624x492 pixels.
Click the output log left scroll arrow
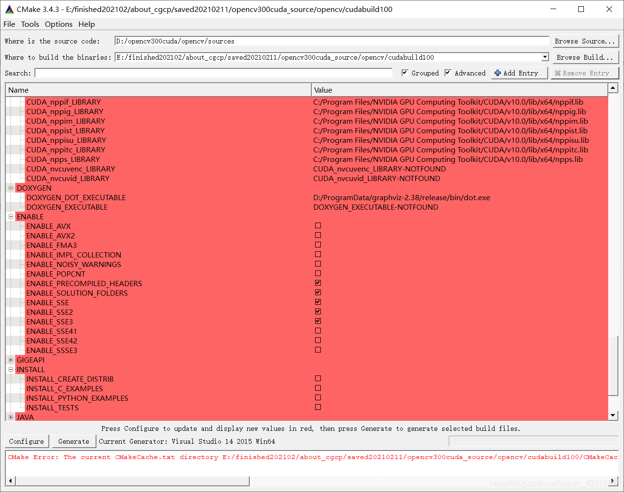(x=11, y=481)
